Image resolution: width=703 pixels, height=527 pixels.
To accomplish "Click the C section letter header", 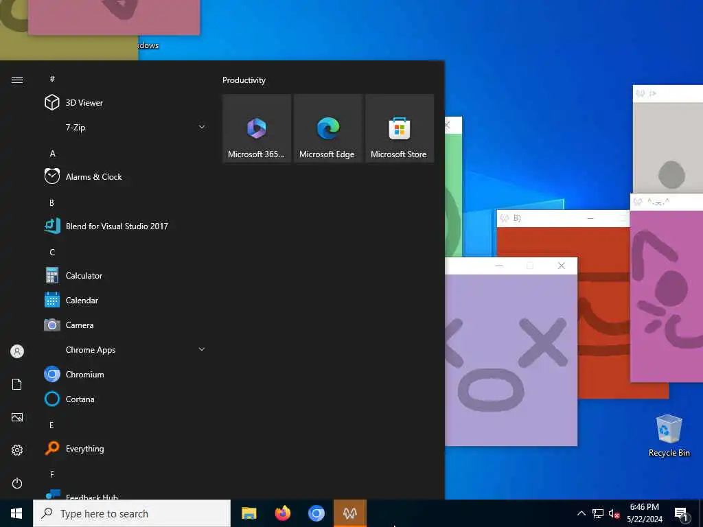I will 52,253.
